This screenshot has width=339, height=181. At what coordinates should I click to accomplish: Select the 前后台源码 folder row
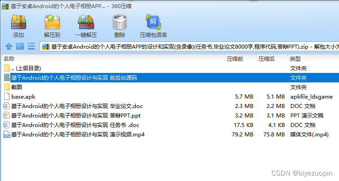[170, 77]
